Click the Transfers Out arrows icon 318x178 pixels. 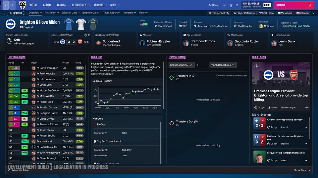[172, 123]
